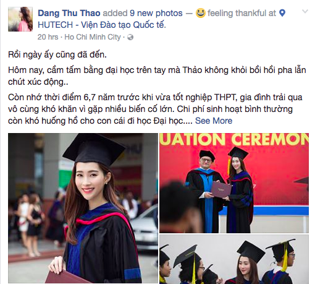Open HUTECH - Viện Đào tạo Quốc tế page
Viewport: 315px width, 284px height.
coord(102,25)
